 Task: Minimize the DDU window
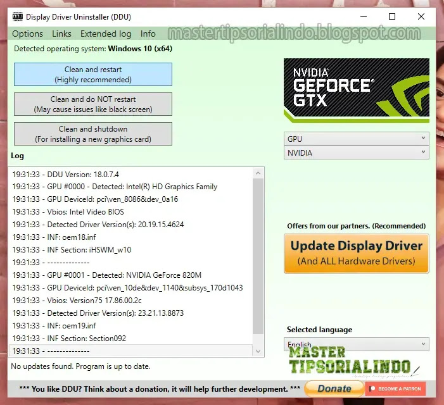(364, 16)
